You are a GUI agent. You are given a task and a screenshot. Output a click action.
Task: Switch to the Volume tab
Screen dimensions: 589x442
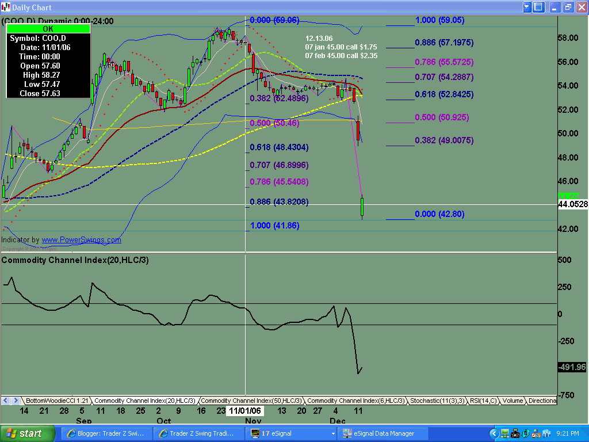click(512, 401)
